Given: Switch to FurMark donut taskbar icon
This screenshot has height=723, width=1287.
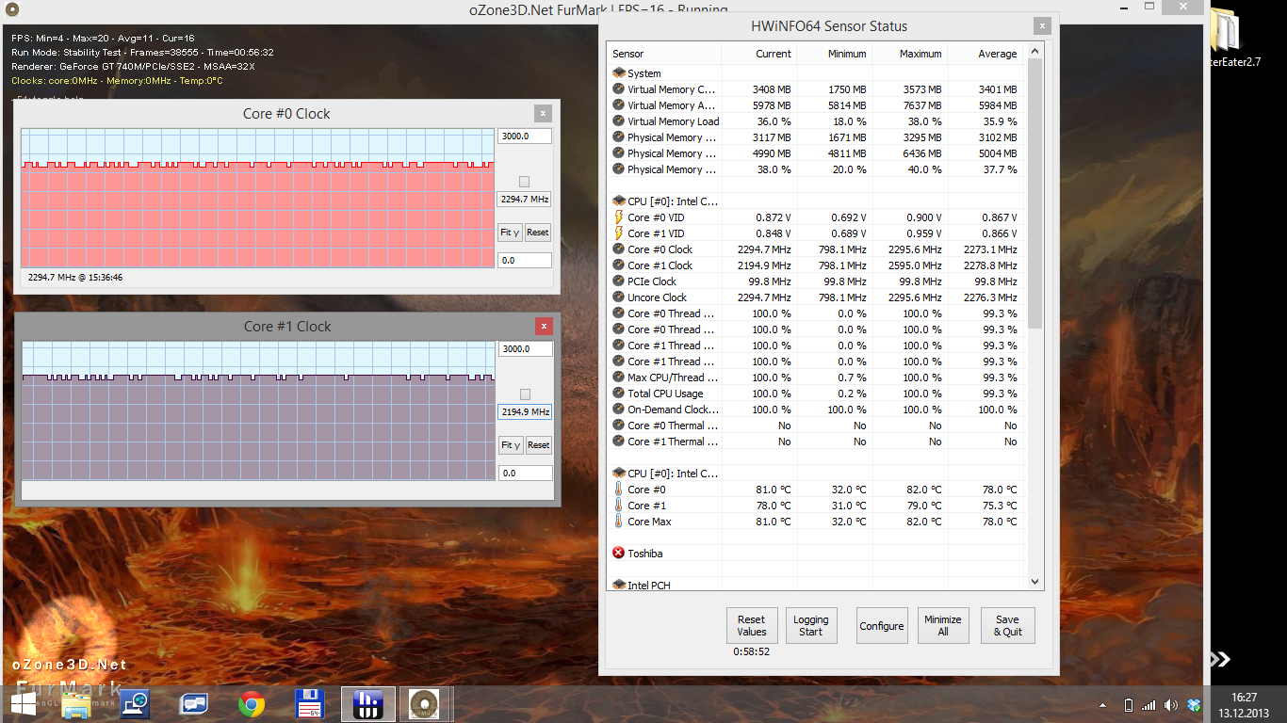Looking at the screenshot, I should click(x=424, y=704).
